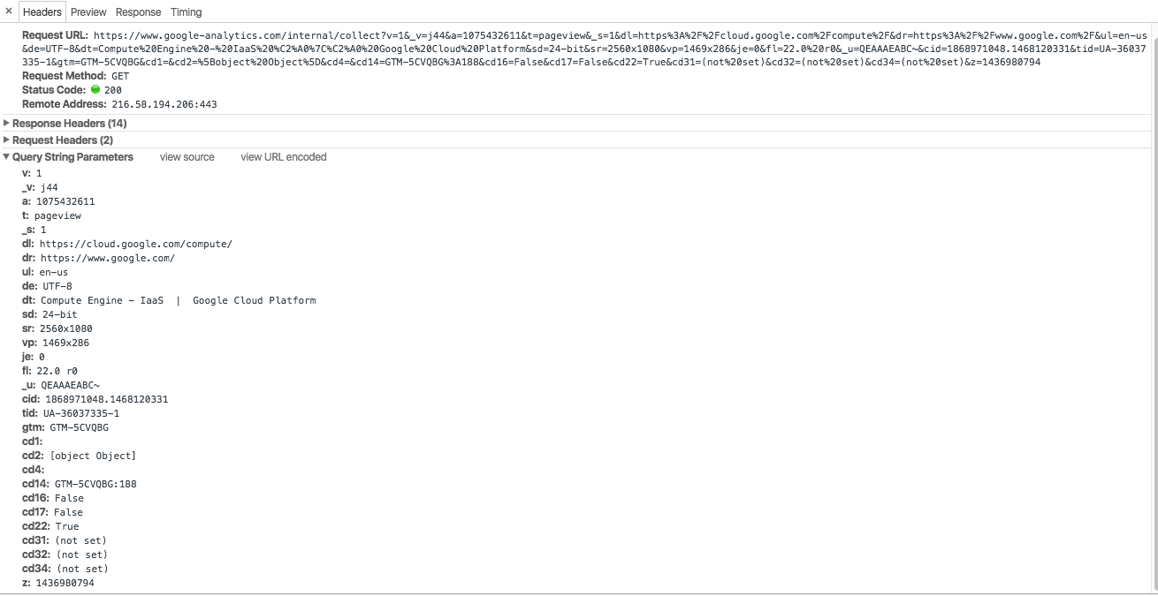1158x596 pixels.
Task: Select the vp value 1469x286
Action: (x=65, y=343)
